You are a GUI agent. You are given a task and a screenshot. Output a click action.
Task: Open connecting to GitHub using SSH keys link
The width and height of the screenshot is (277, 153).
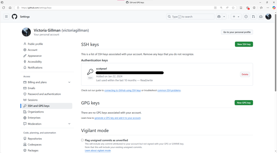click(x=122, y=90)
